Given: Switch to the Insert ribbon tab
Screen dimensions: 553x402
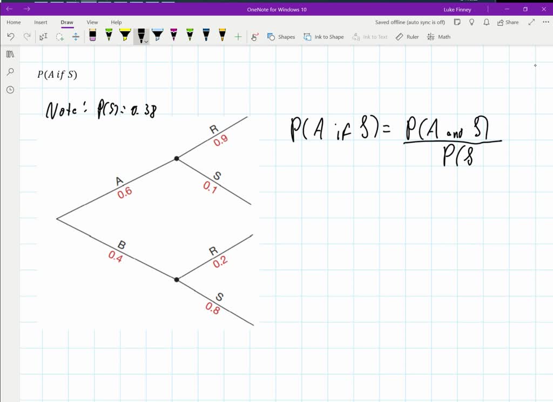Looking at the screenshot, I should click(x=41, y=22).
